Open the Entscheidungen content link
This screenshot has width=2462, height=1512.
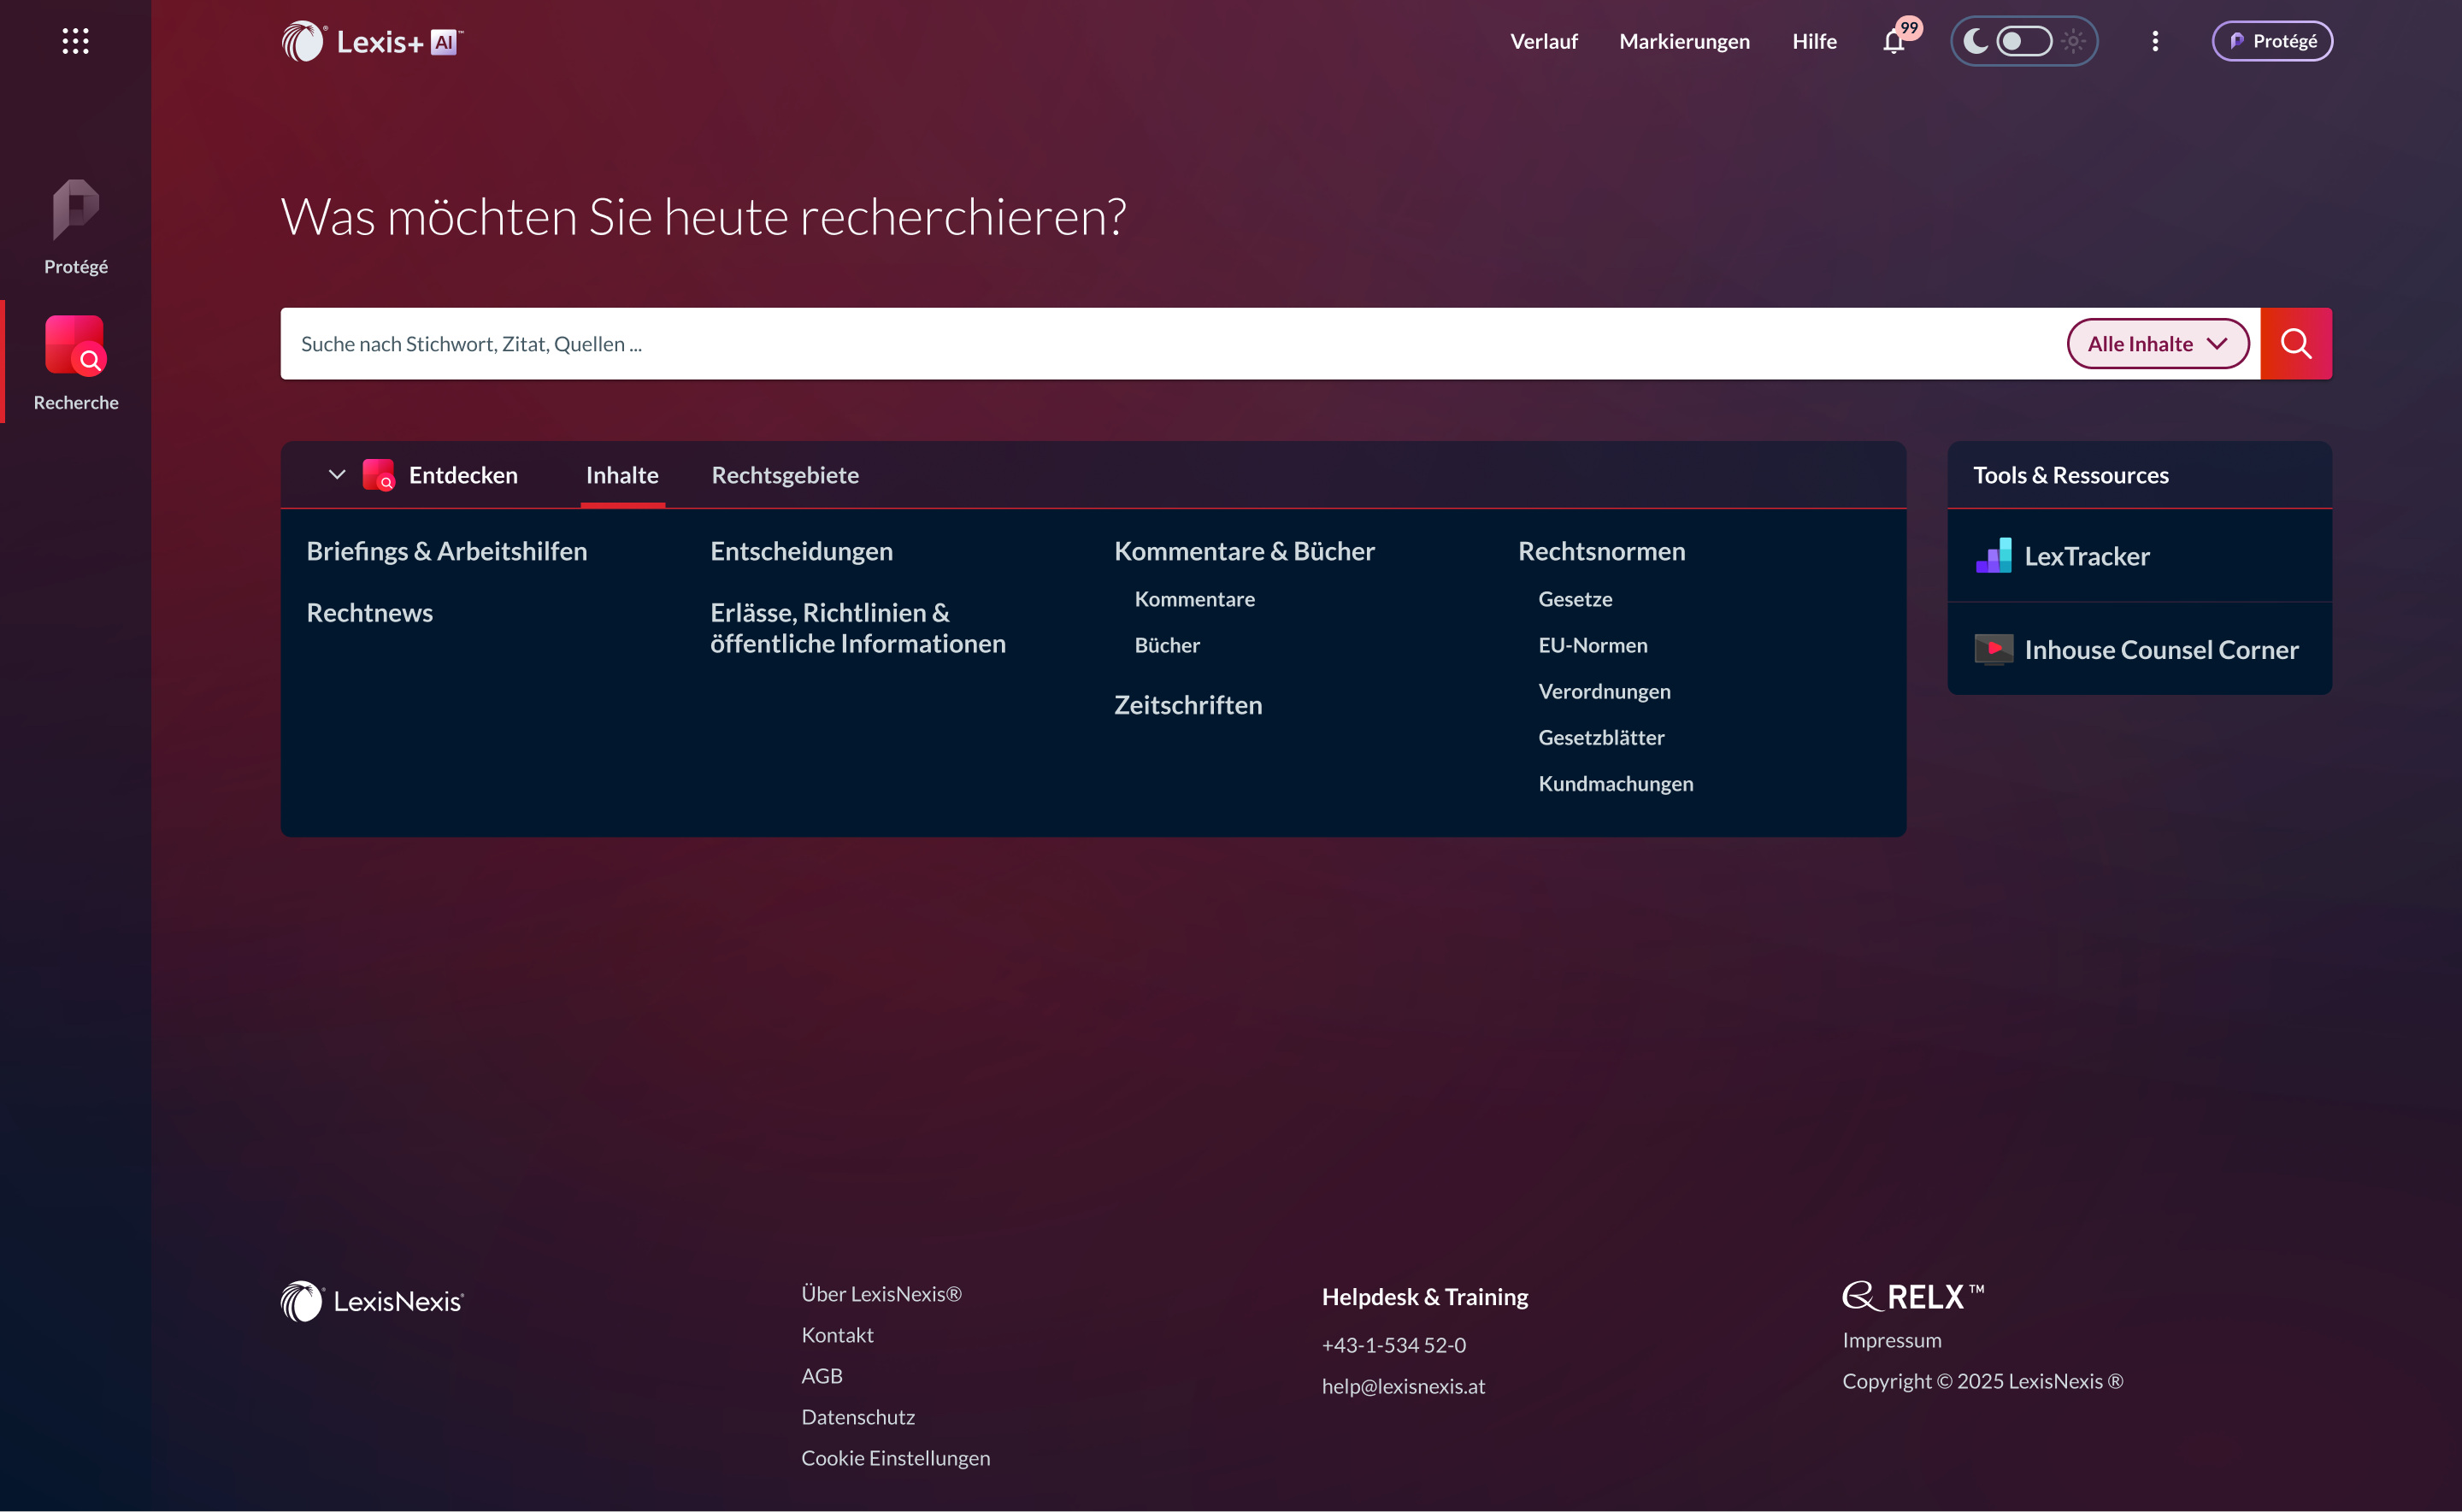pyautogui.click(x=801, y=551)
